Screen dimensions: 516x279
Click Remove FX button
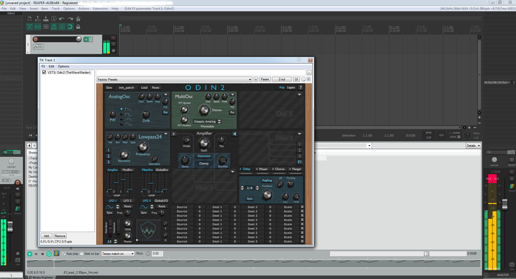[60, 236]
